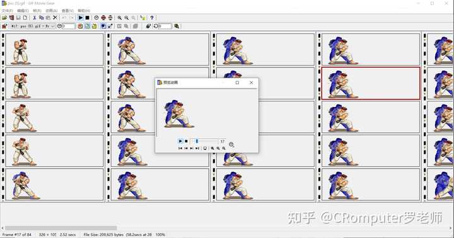The width and height of the screenshot is (454, 238).
Task: Close the preview animation window
Action: tap(252, 82)
